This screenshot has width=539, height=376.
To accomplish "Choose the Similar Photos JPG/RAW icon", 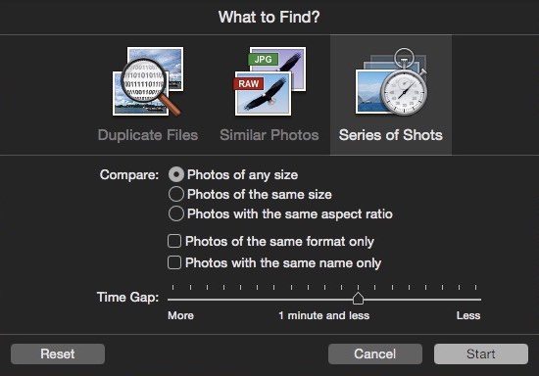I will pyautogui.click(x=269, y=81).
